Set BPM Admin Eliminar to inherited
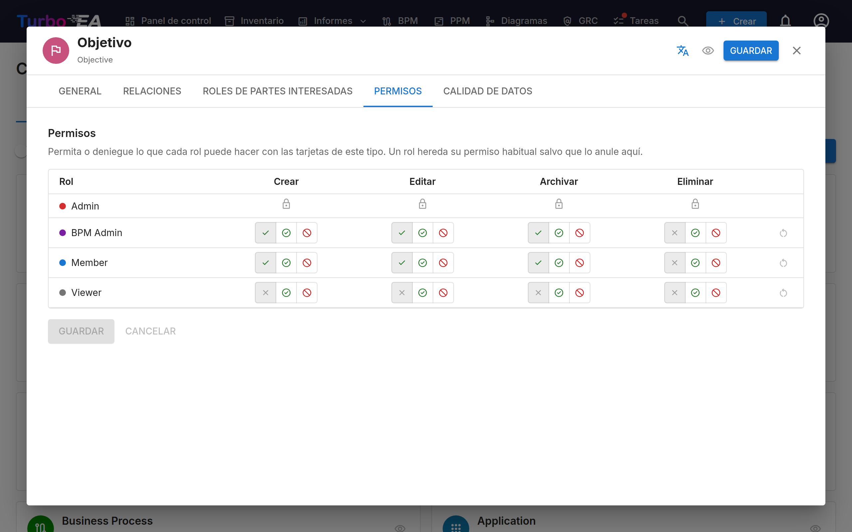This screenshot has height=532, width=852. tap(675, 233)
